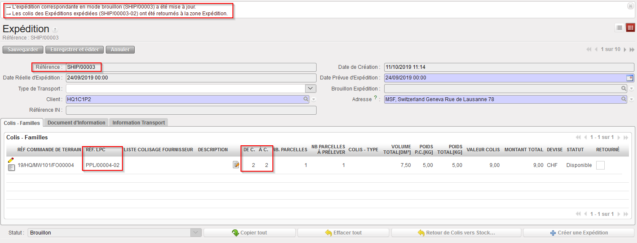Toggle the Retourné checkbox in the row

pyautogui.click(x=600, y=165)
